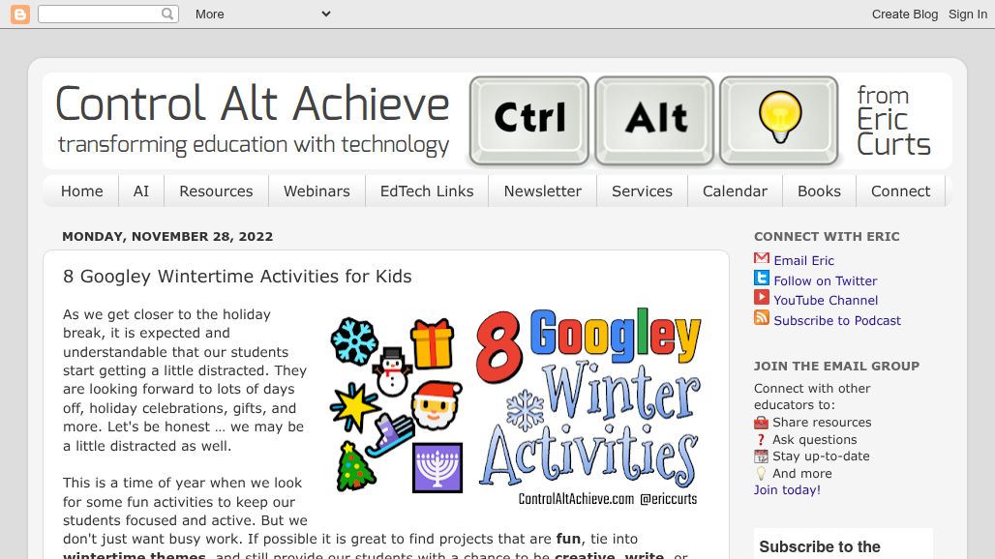Open the Webinars menu
Image resolution: width=995 pixels, height=559 pixels.
pyautogui.click(x=317, y=191)
